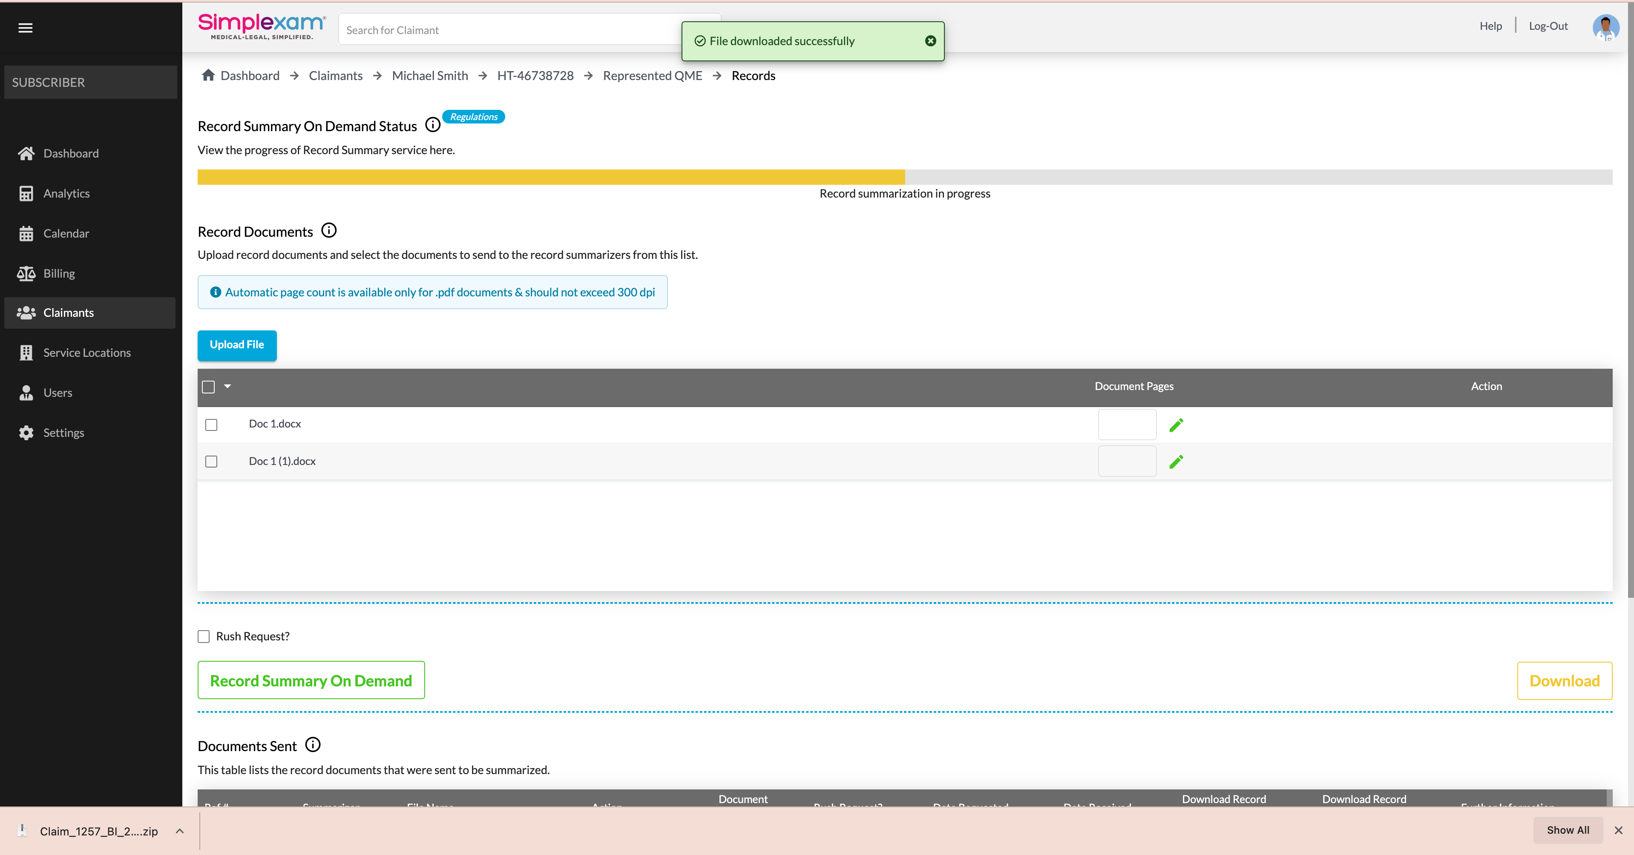The image size is (1634, 855).
Task: Click the info icon beside Record Summary Status
Action: (433, 125)
